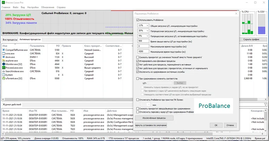Switch to the 'Все процессы' tab
This screenshot has height=141, width=269.
10,40
